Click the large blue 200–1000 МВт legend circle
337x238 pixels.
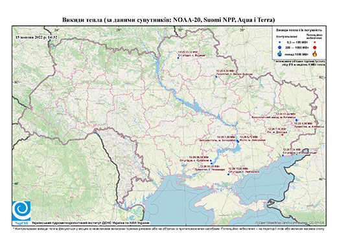pyautogui.click(x=279, y=47)
